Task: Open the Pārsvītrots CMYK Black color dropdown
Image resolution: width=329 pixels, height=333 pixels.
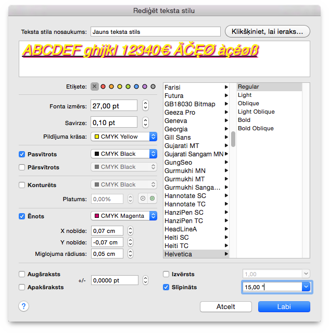Action: pyautogui.click(x=124, y=167)
